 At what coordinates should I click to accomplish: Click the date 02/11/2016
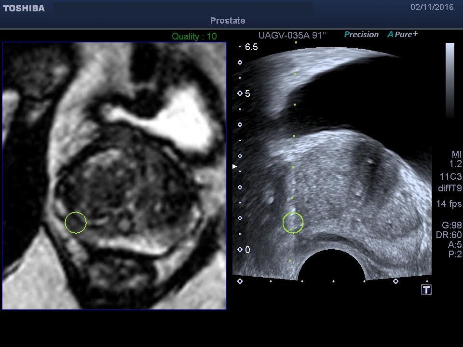click(x=432, y=8)
